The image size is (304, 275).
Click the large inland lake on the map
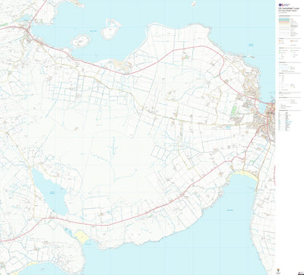tap(51, 192)
